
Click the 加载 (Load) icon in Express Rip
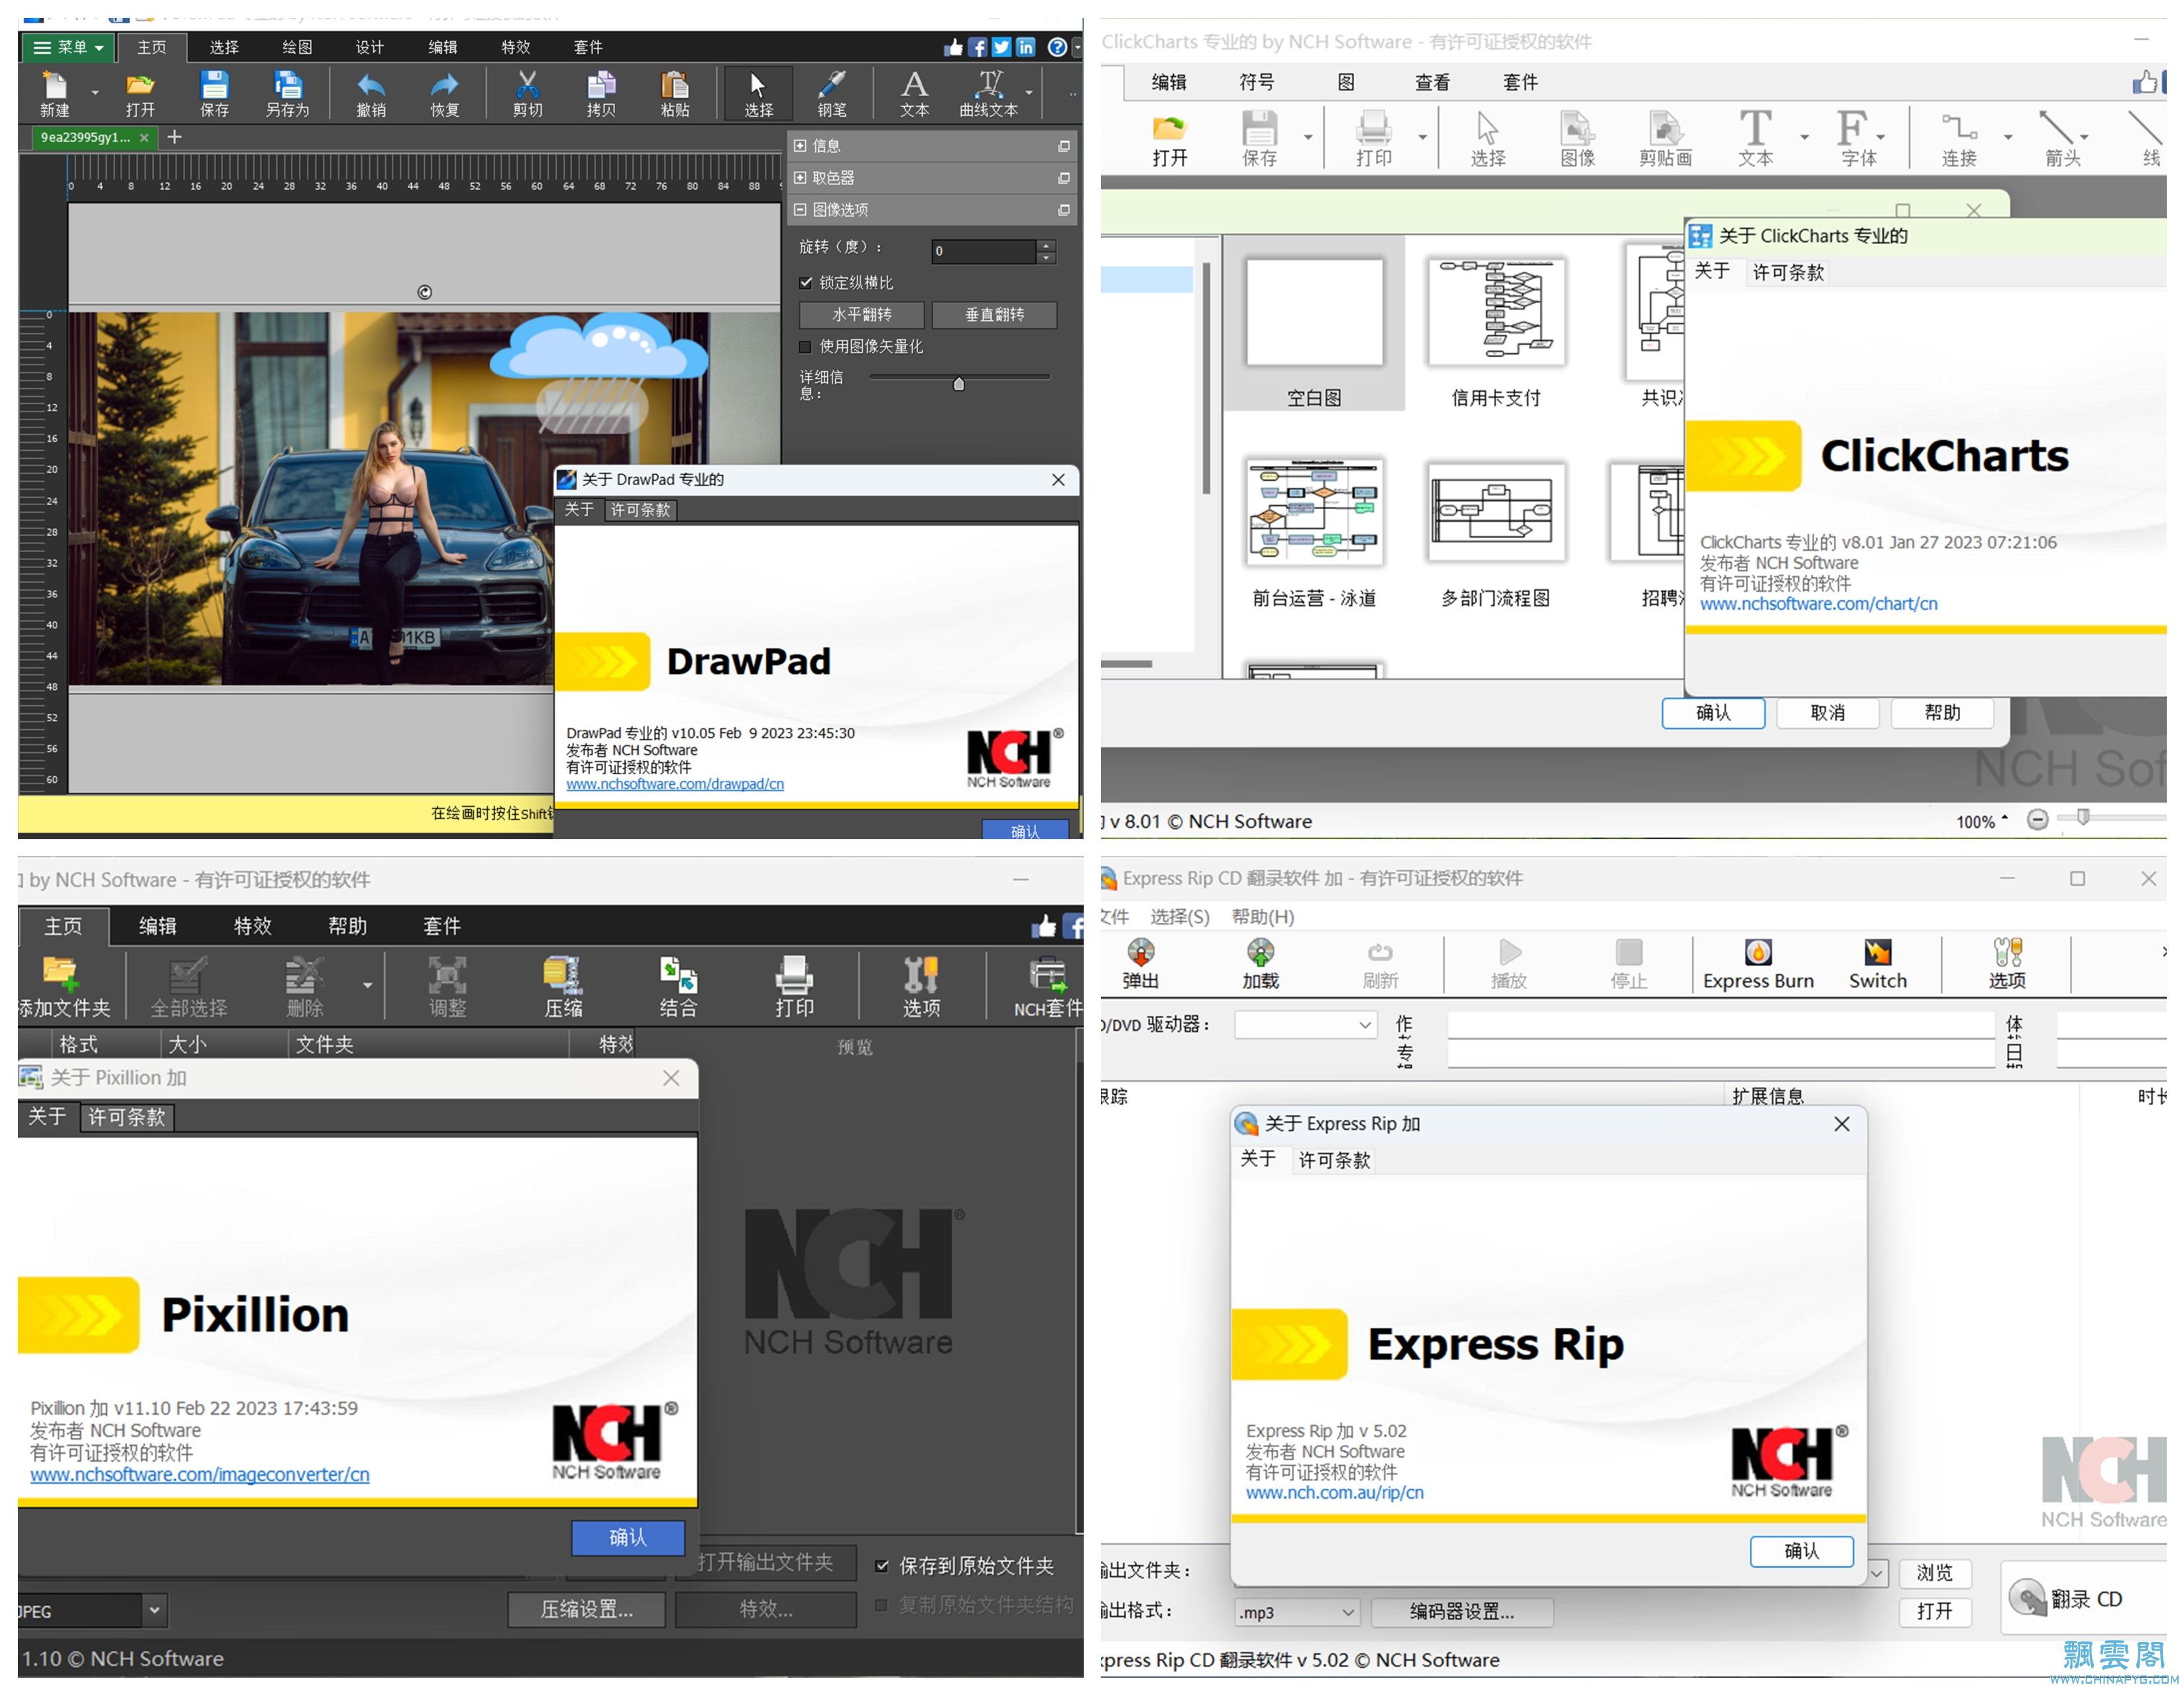[x=1260, y=964]
